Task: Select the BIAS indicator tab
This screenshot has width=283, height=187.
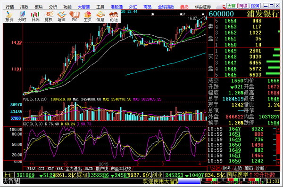Action: tap(31, 169)
